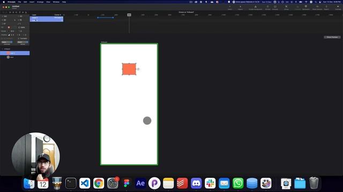
Task: Toggle the Touchable checkbox
Action: tap(19, 38)
